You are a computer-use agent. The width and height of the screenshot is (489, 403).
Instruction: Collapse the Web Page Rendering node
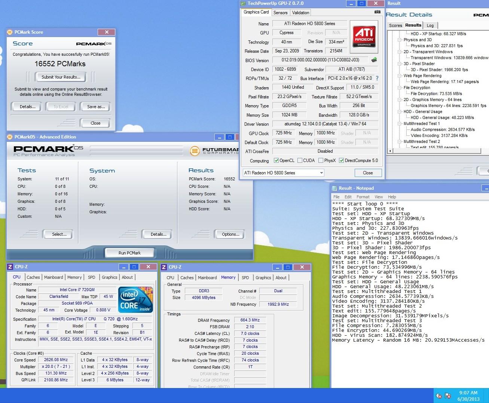(x=399, y=76)
